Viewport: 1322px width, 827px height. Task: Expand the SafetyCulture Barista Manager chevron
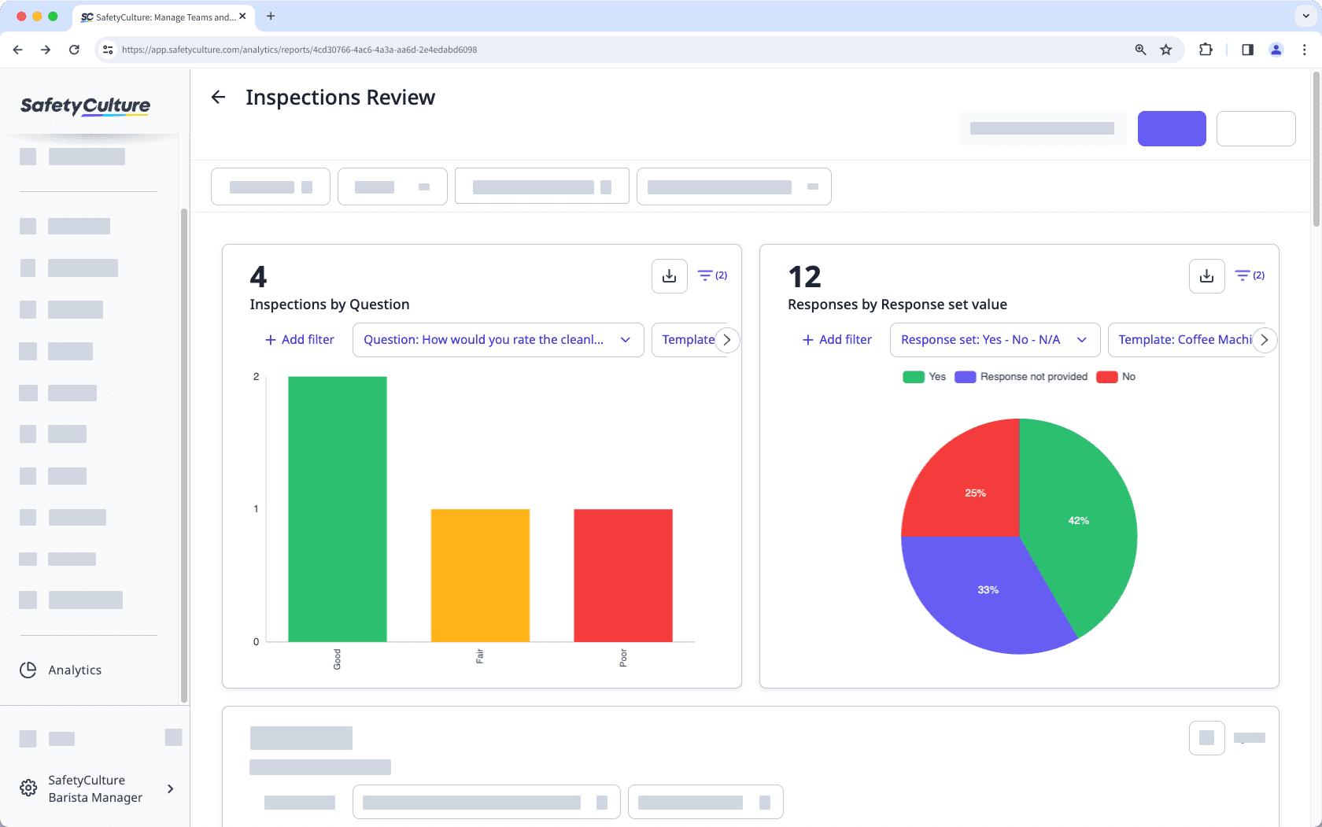click(170, 788)
